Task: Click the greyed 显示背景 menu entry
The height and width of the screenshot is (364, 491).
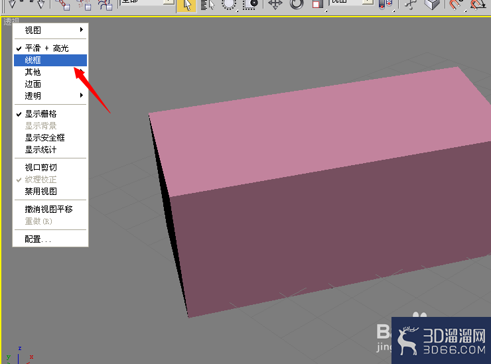Action: (50, 126)
